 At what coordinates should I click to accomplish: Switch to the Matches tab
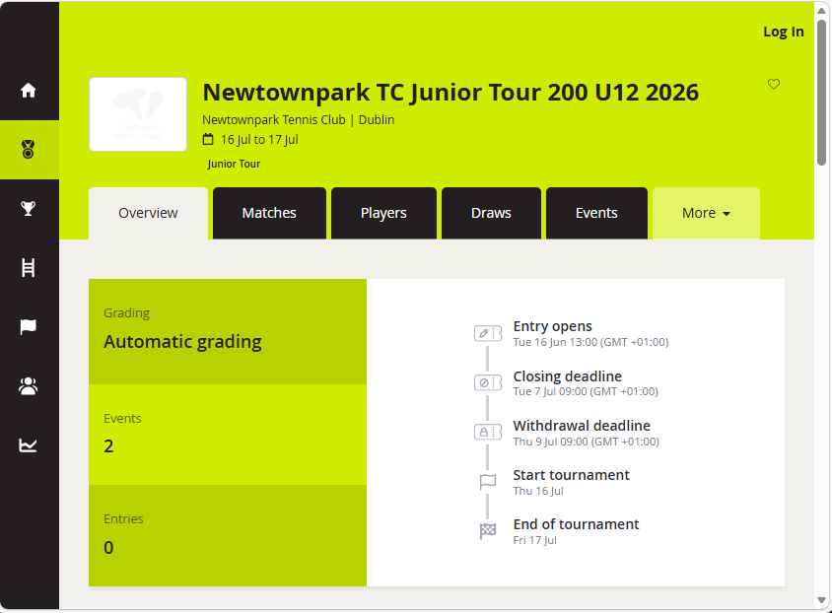(x=268, y=213)
